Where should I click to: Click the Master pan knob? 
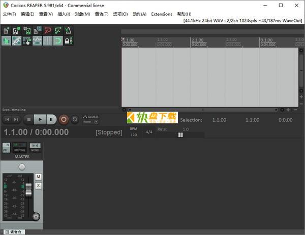tap(22, 167)
